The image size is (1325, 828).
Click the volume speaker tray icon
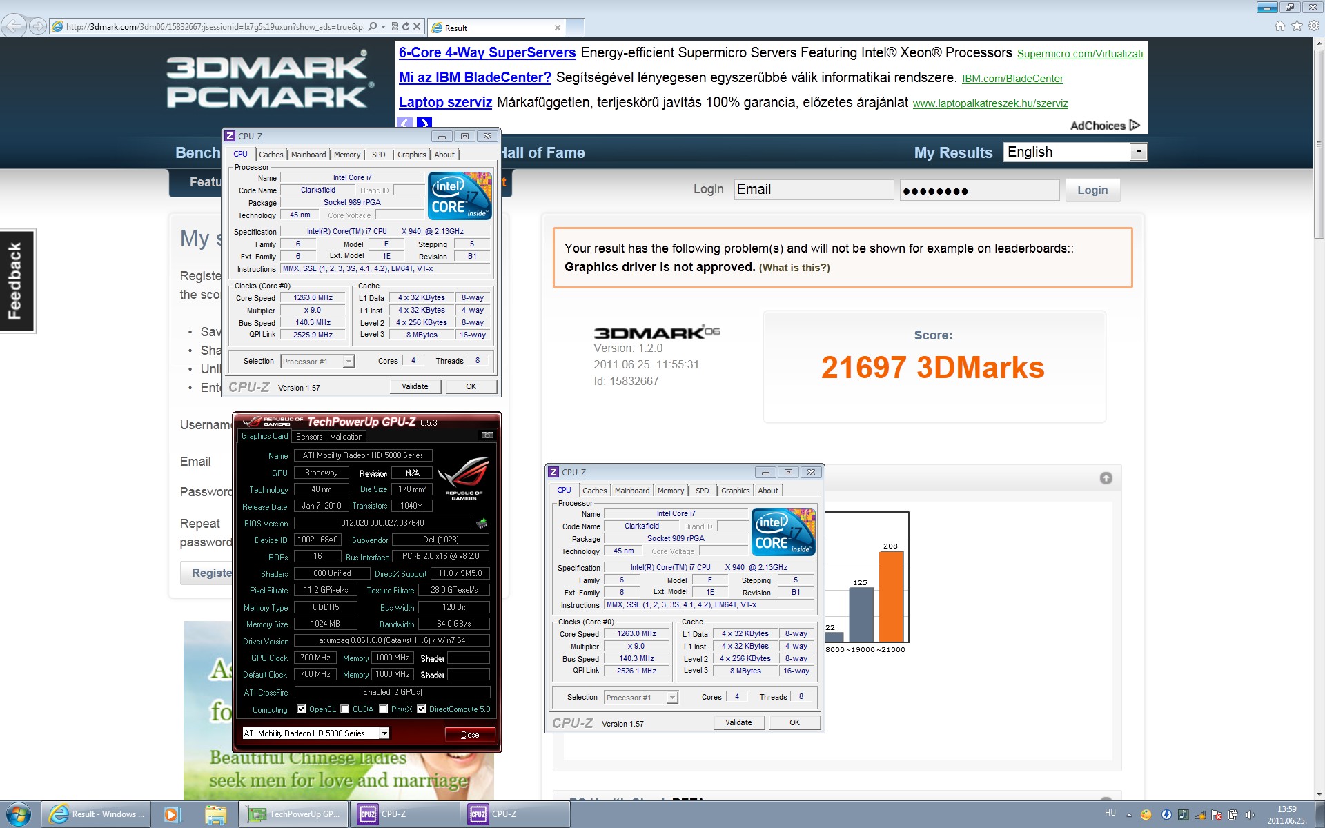1250,815
